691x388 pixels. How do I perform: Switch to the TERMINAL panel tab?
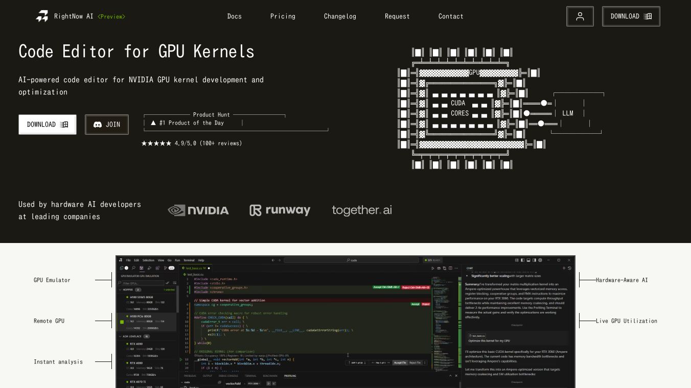[250, 376]
